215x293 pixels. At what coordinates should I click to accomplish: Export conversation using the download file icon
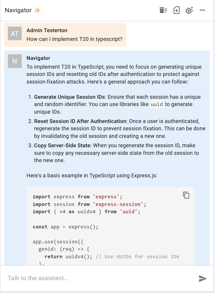pos(176,10)
